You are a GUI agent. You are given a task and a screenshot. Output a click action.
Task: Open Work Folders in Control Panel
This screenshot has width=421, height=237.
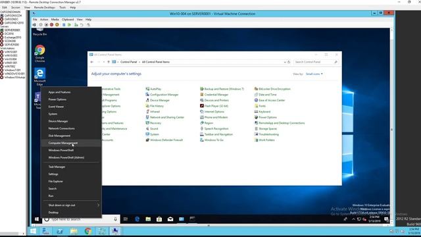pos(264,140)
